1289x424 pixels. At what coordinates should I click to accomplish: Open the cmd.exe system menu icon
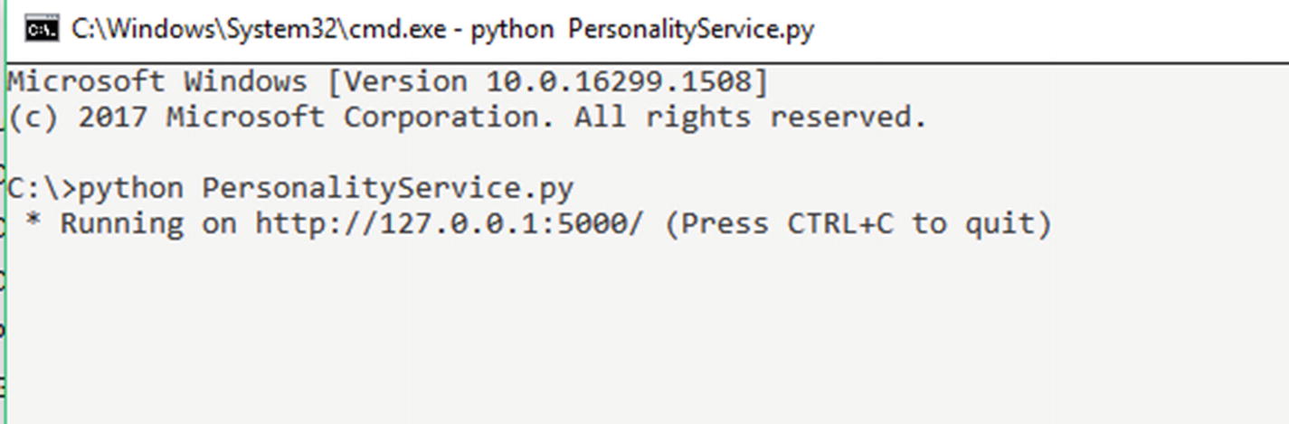42,30
